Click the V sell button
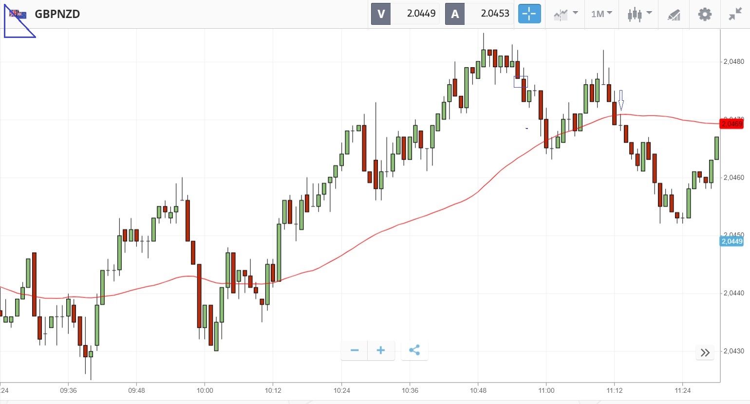Screen dimensions: 750x404 click(381, 14)
